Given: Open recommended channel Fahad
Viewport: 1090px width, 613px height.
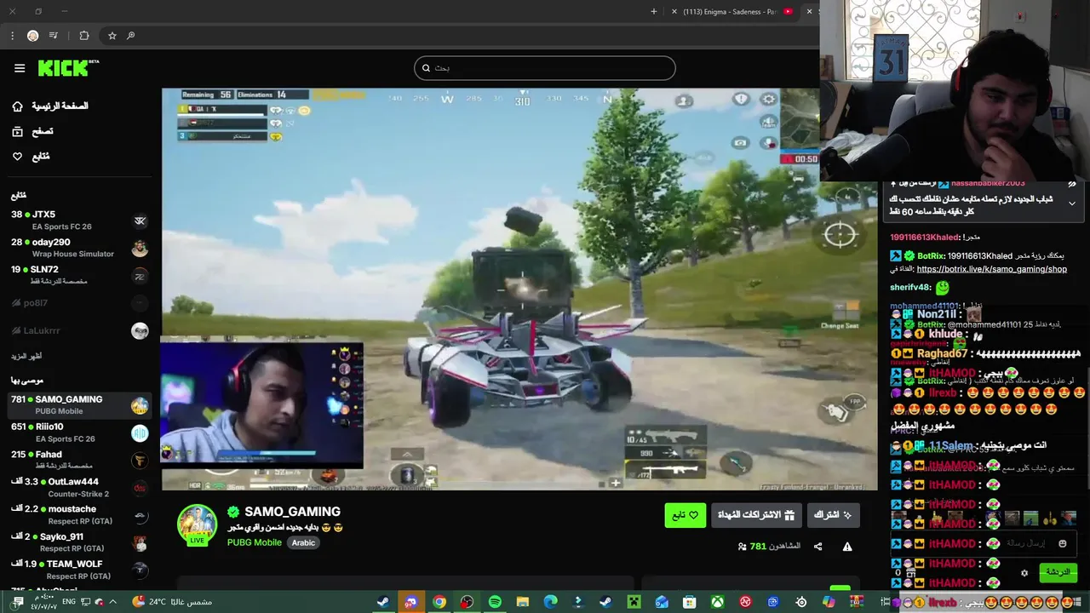Looking at the screenshot, I should 79,460.
